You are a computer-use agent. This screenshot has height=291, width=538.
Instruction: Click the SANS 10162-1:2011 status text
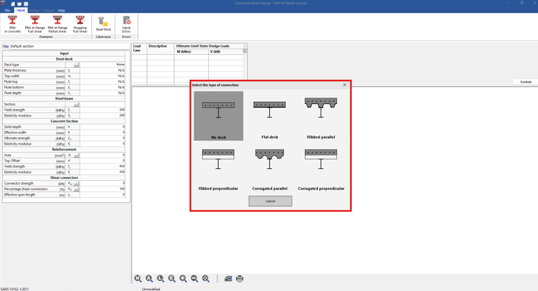15,289
